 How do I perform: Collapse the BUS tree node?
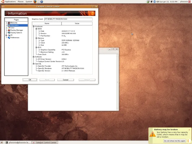[x=36, y=47]
